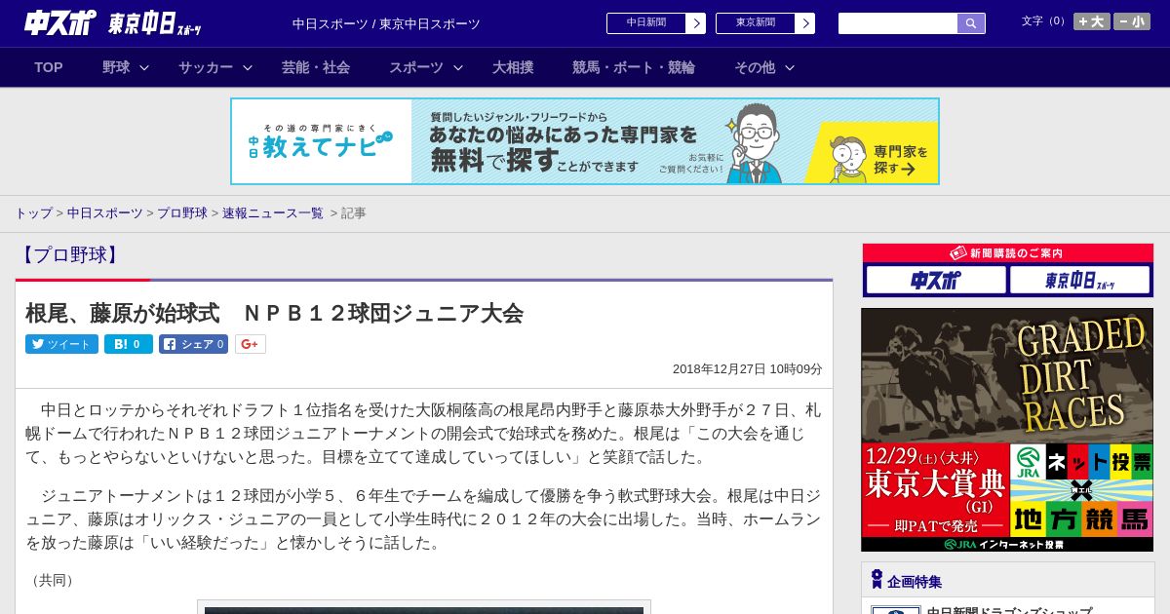
Task: Open 競馬・ボート・競輪 section
Action: (634, 67)
